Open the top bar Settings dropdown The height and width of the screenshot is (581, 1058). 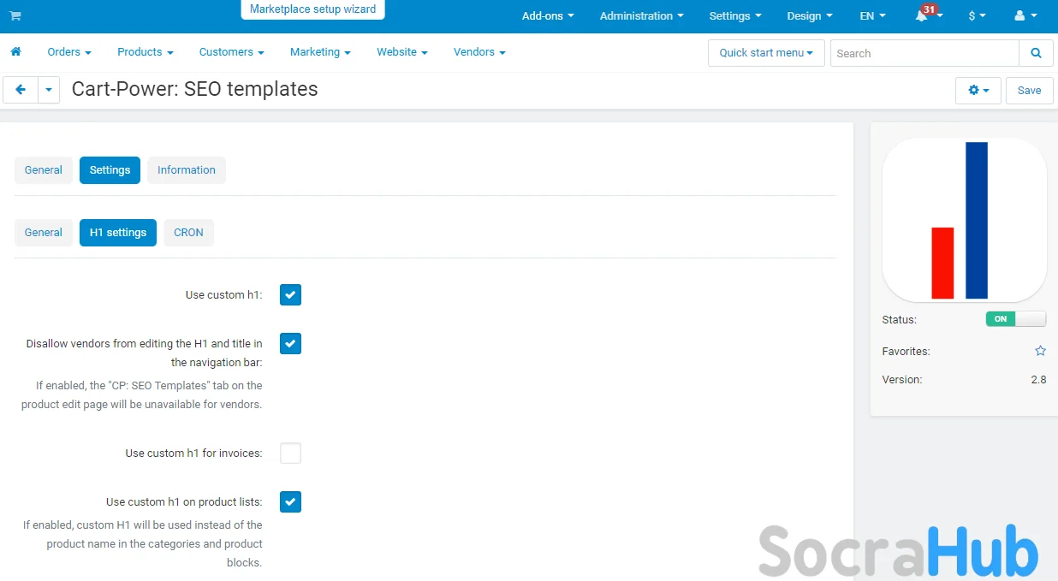(x=735, y=16)
